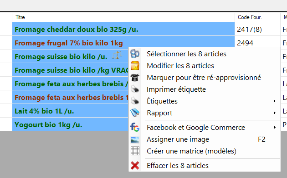
Task: Select Marquer pour être ré-approvisionné
Action: pos(205,78)
